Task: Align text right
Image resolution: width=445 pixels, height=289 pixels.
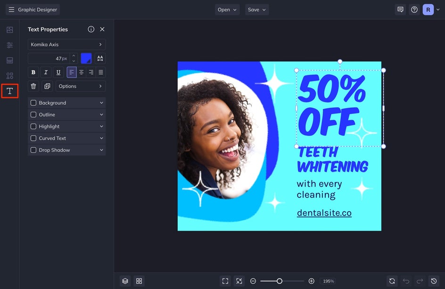Action: pyautogui.click(x=91, y=72)
